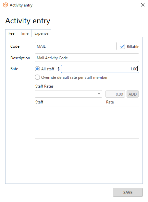Uncheck the Billable checkbox
Screen dimensions: 148x202
[x=122, y=46]
